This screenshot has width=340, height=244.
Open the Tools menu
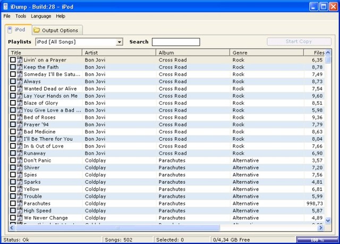click(x=21, y=16)
